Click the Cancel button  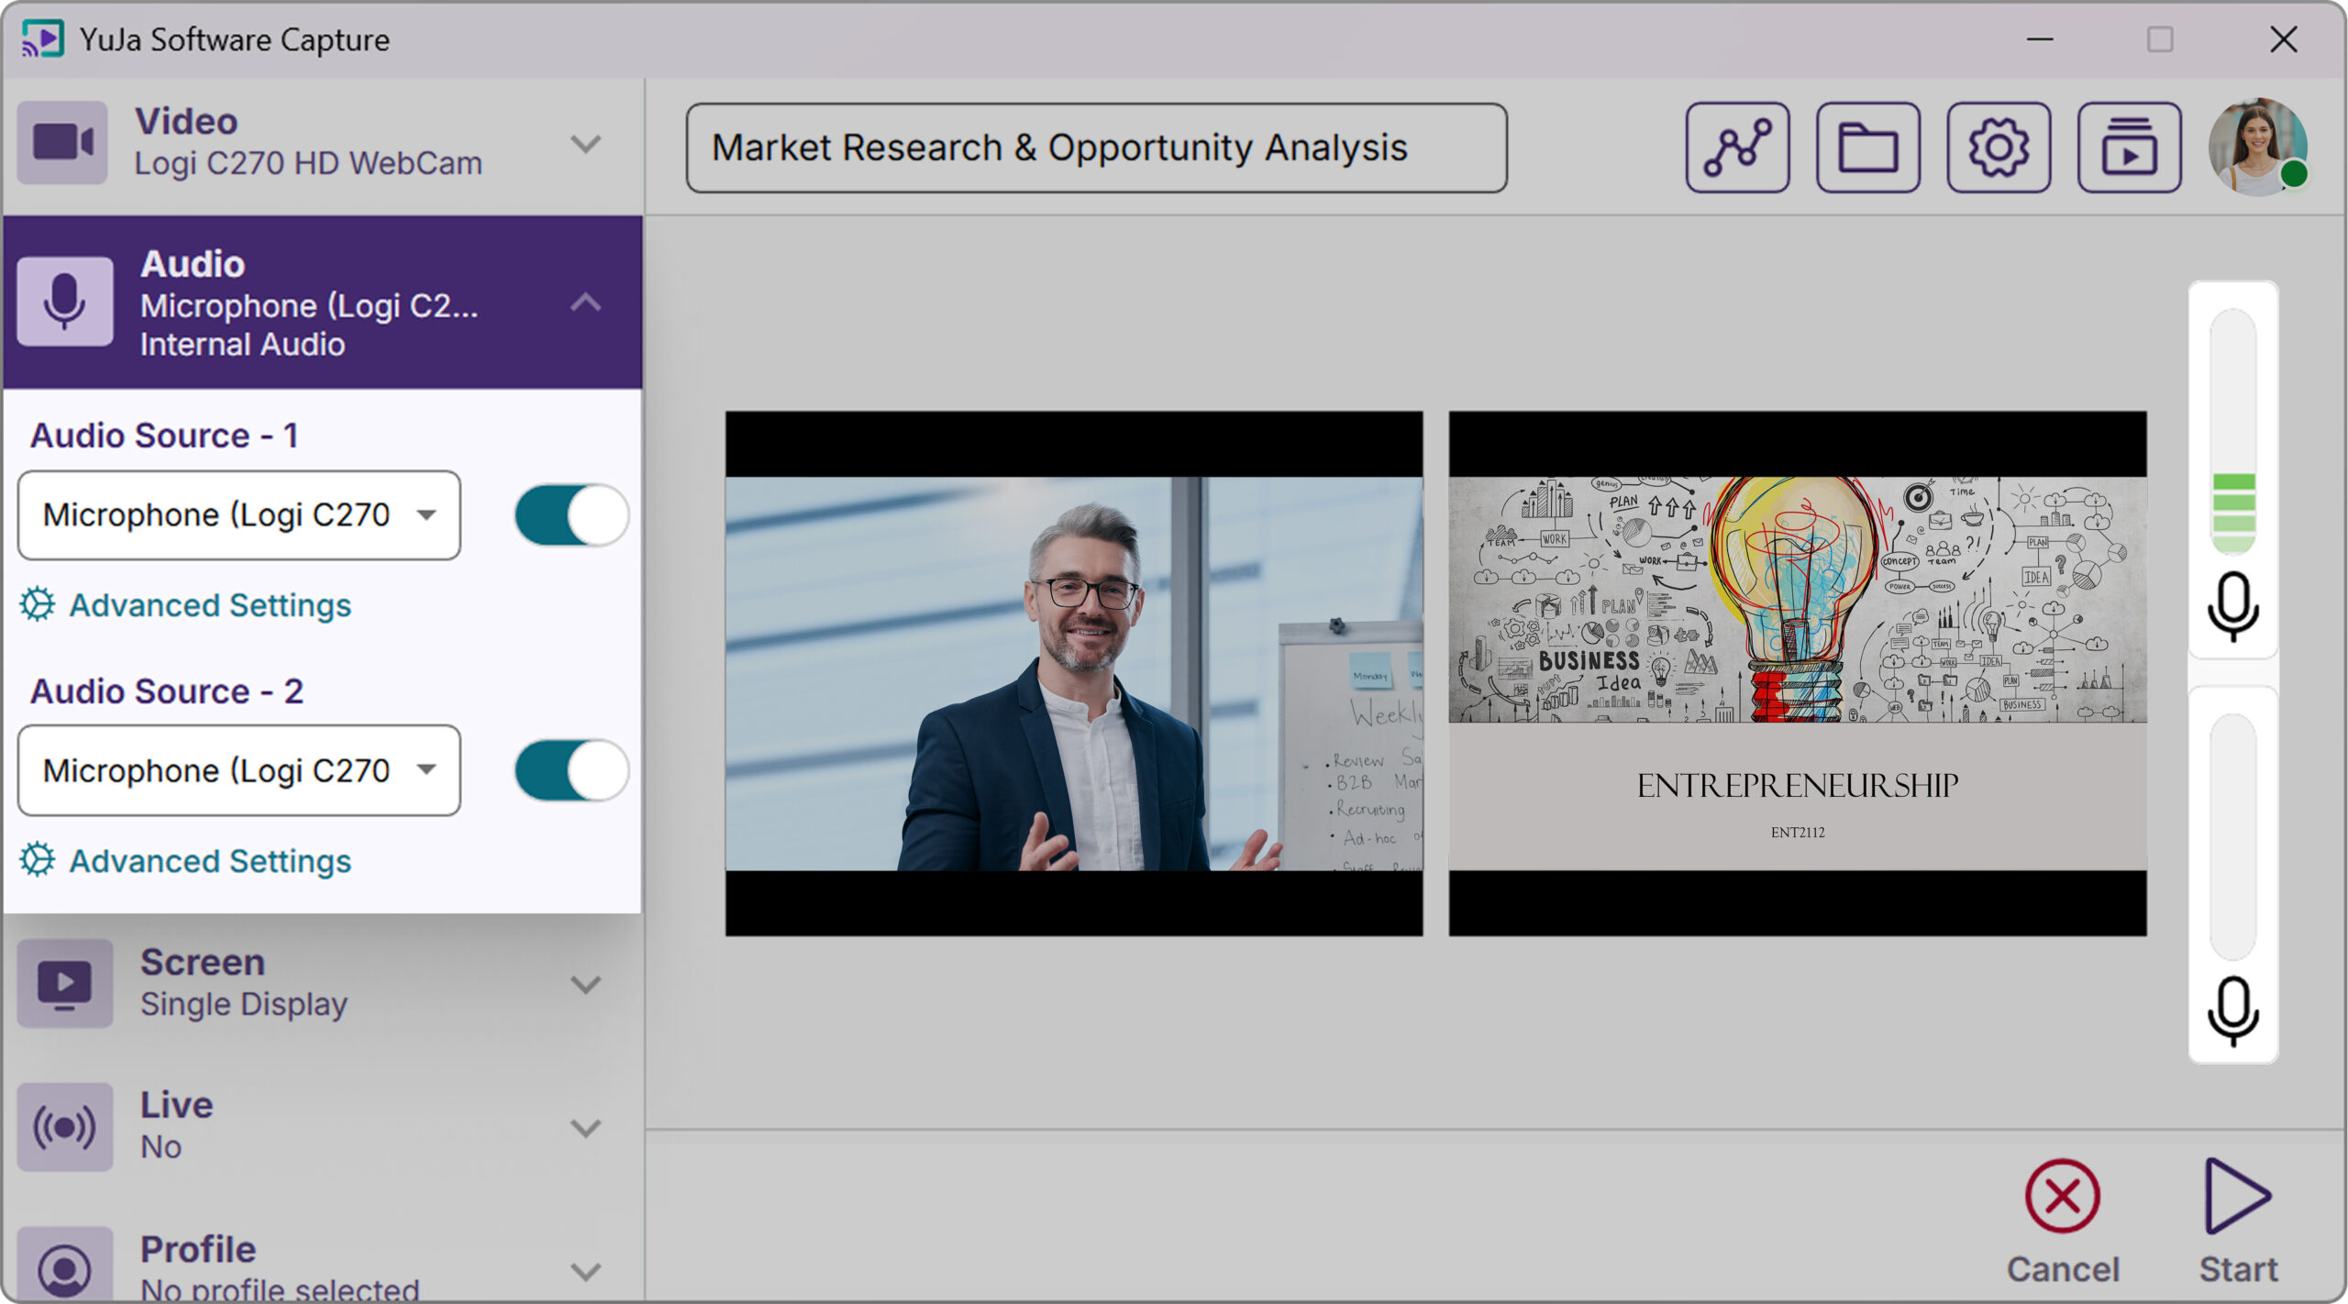coord(2063,1222)
